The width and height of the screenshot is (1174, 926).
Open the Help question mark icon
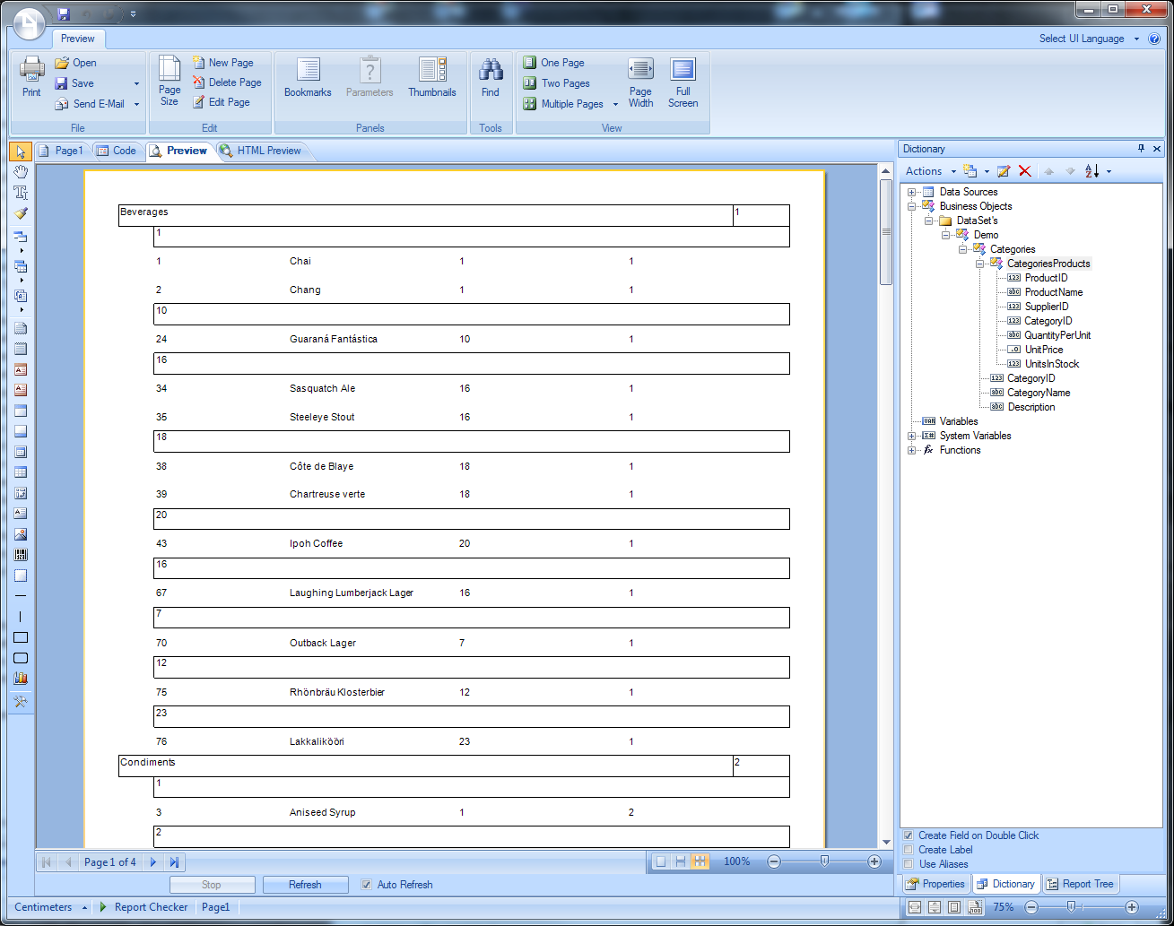coord(1154,39)
